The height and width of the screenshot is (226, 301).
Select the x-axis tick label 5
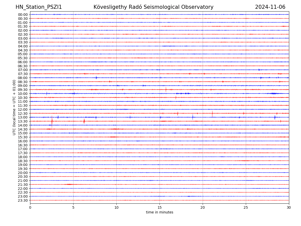click(x=73, y=208)
